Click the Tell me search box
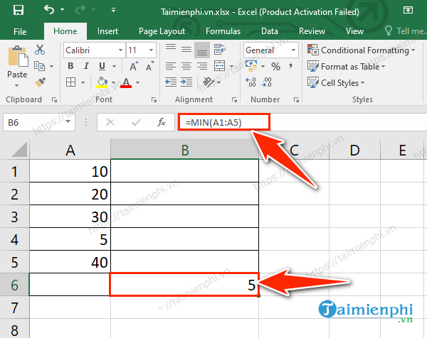Screen dimensions: 427x338 click(406, 31)
